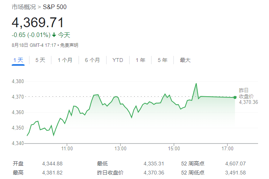
Task: Click the 最低 label
Action: pos(102,164)
